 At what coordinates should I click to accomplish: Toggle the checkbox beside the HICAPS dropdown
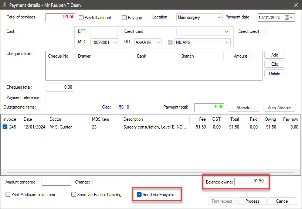(x=170, y=42)
